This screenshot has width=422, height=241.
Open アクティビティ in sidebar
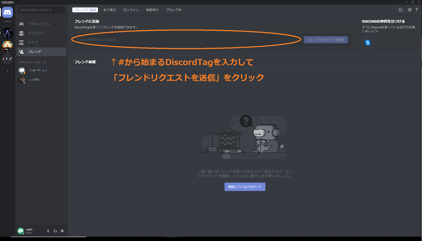point(42,24)
